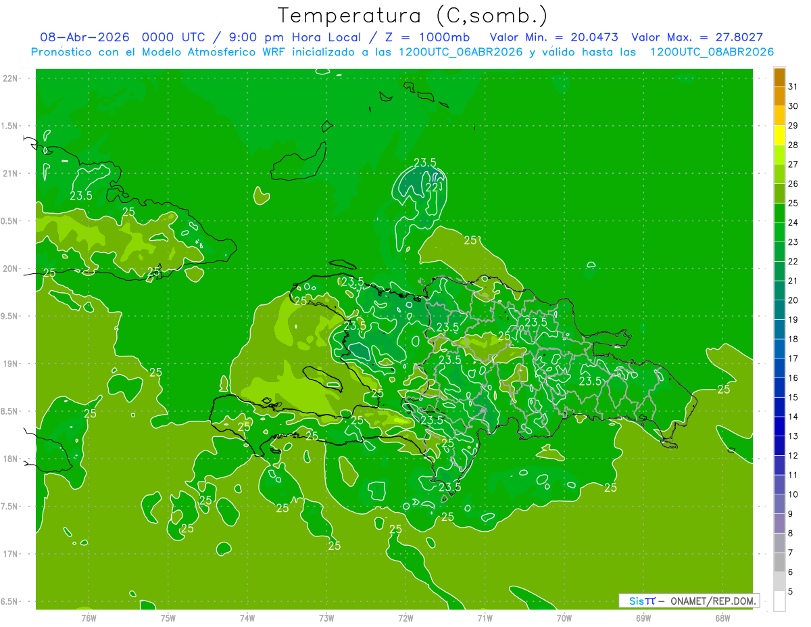
Task: Click the 17N latitude axis label
Action: pos(11,554)
